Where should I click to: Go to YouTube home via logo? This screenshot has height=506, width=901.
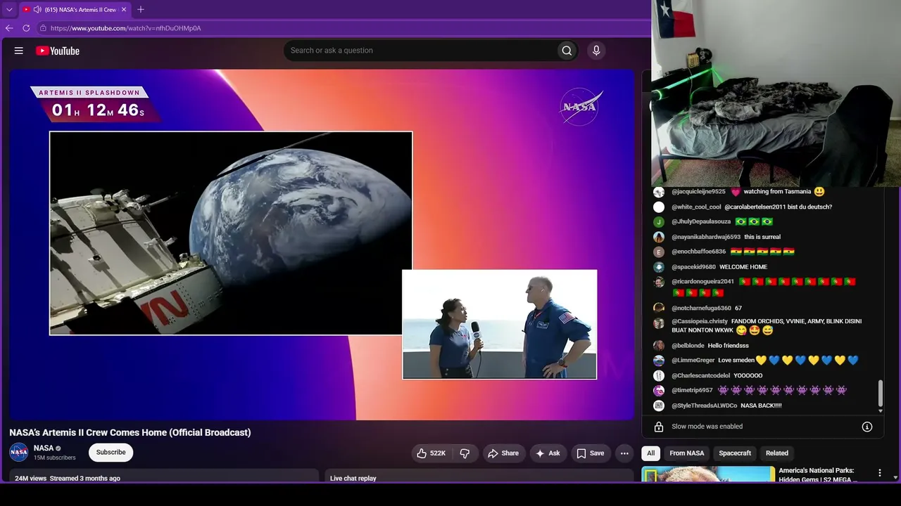[58, 51]
